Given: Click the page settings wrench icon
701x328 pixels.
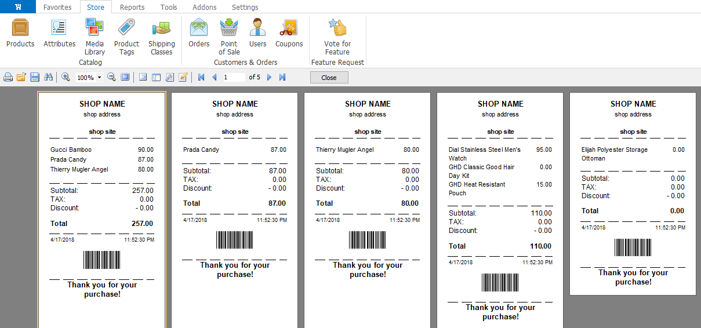Looking at the screenshot, I should (x=169, y=77).
